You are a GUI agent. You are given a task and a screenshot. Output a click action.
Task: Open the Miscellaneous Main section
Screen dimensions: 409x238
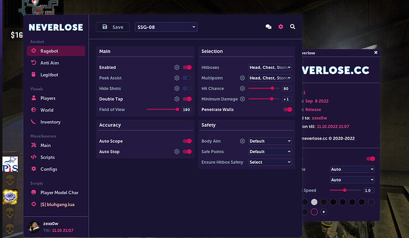click(x=56, y=145)
